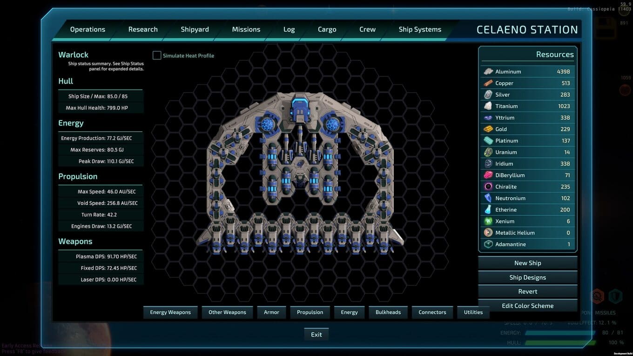633x356 pixels.
Task: Pick the Neutronium crystal icon
Action: (488, 198)
